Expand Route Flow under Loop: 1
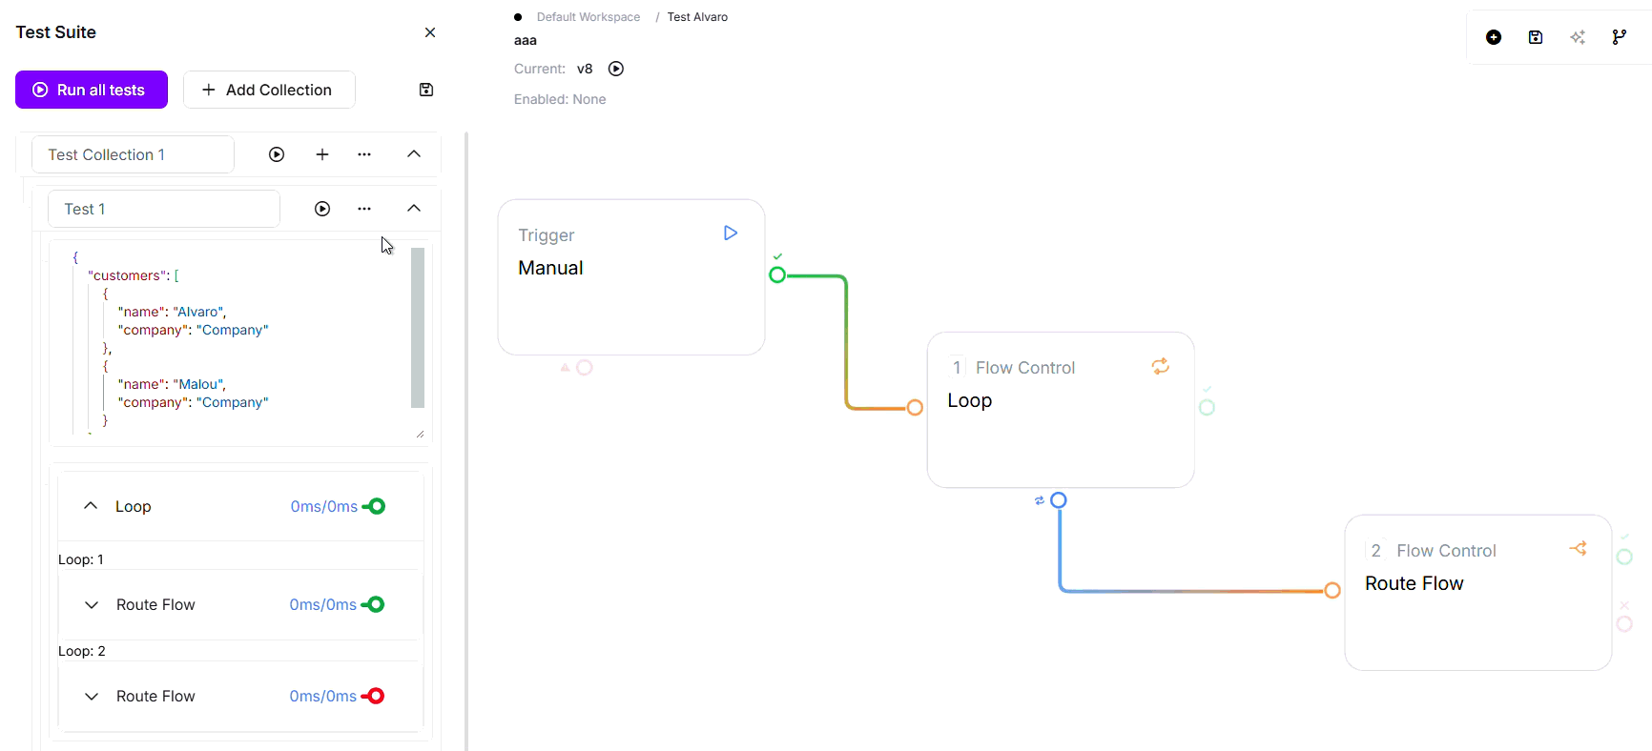 [92, 604]
